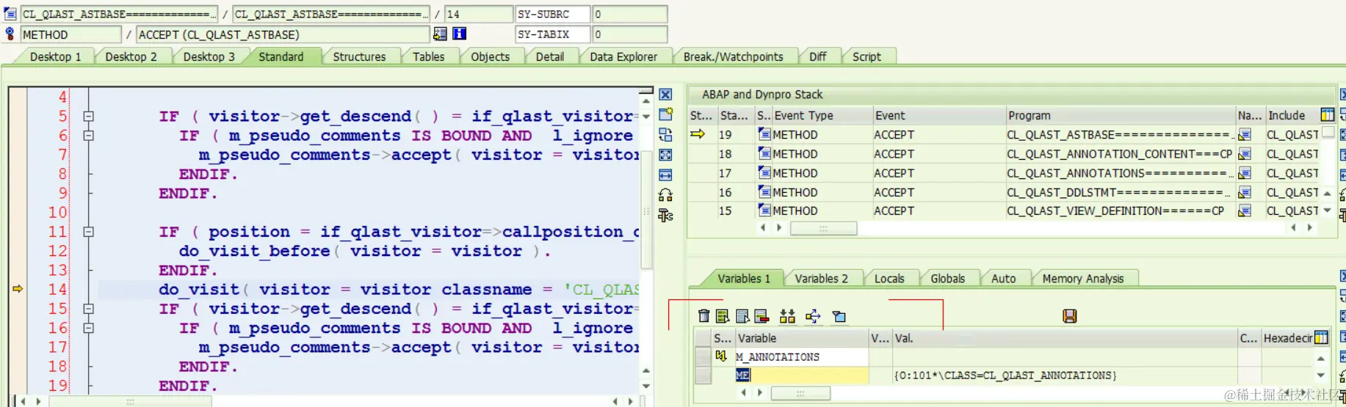Click the Variable column header
The image size is (1346, 407).
pos(801,338)
